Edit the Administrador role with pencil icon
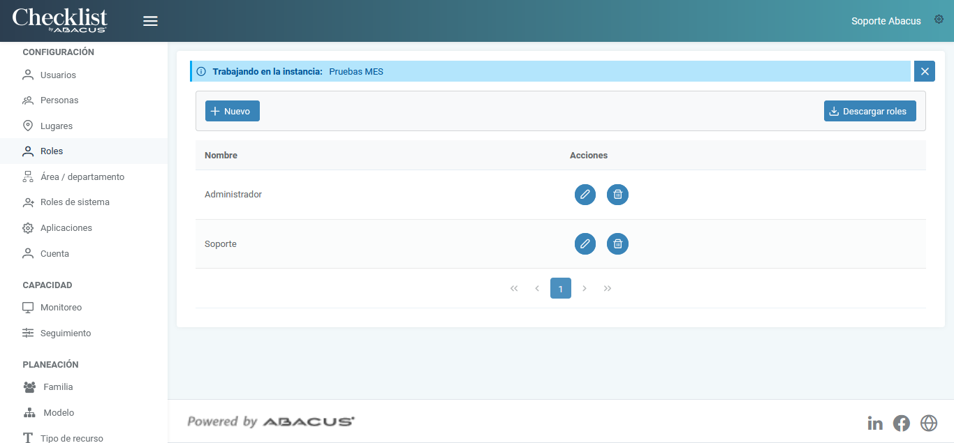954x443 pixels. point(585,195)
